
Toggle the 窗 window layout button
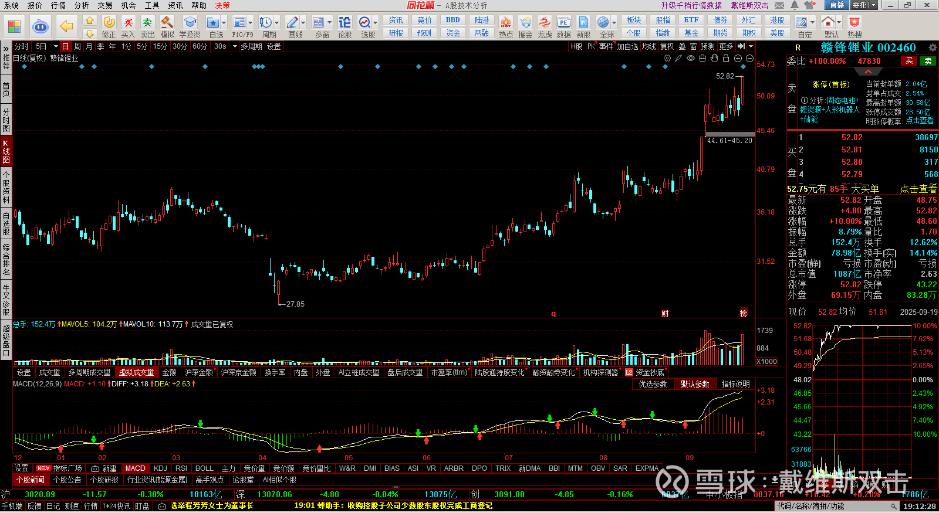pyautogui.click(x=693, y=46)
